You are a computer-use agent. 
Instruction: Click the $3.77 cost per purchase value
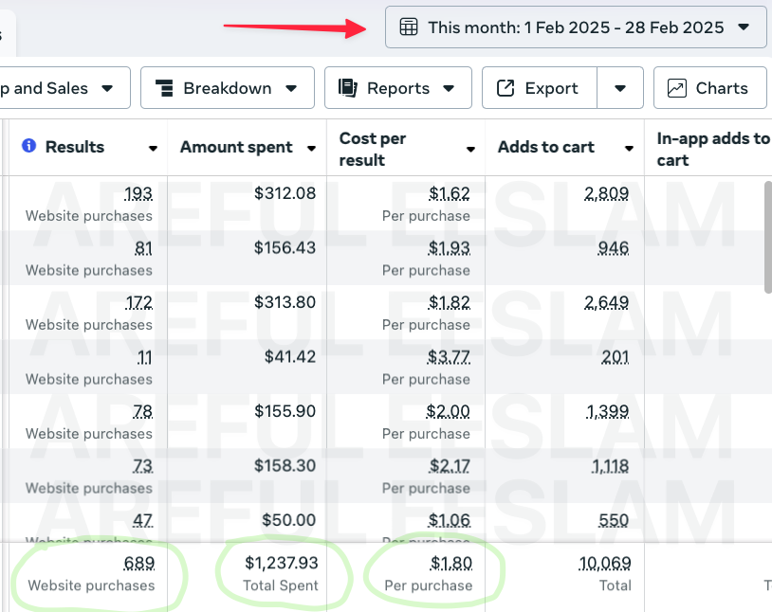pyautogui.click(x=449, y=357)
